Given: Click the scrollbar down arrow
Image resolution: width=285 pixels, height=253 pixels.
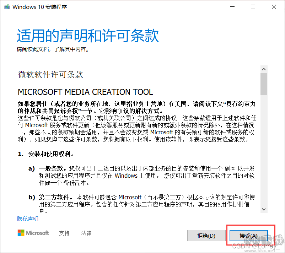Looking at the screenshot, I should coord(264,210).
